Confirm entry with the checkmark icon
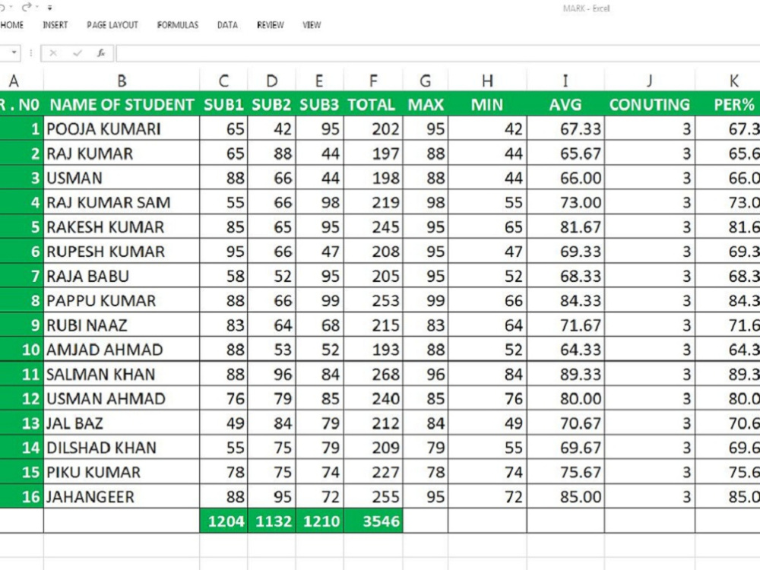Viewport: 760px width, 570px height. click(77, 53)
